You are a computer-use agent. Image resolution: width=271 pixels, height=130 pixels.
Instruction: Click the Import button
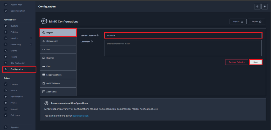point(238,22)
